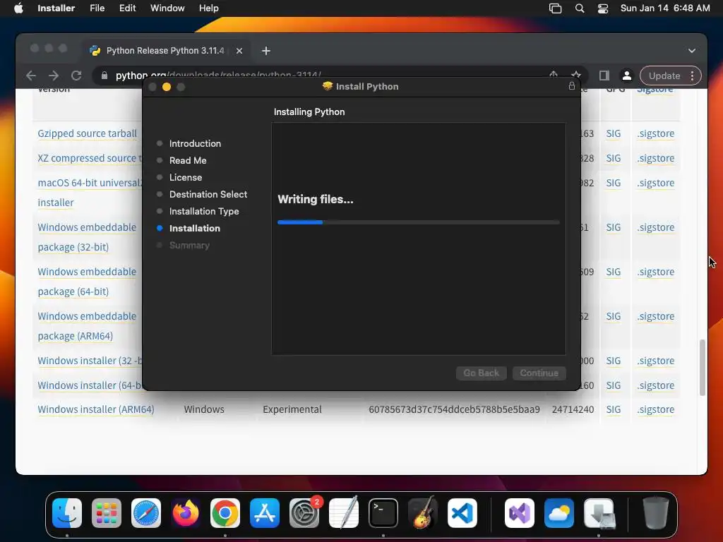Click the date and time in menu bar
Screen dimensions: 723x542
coord(665,8)
